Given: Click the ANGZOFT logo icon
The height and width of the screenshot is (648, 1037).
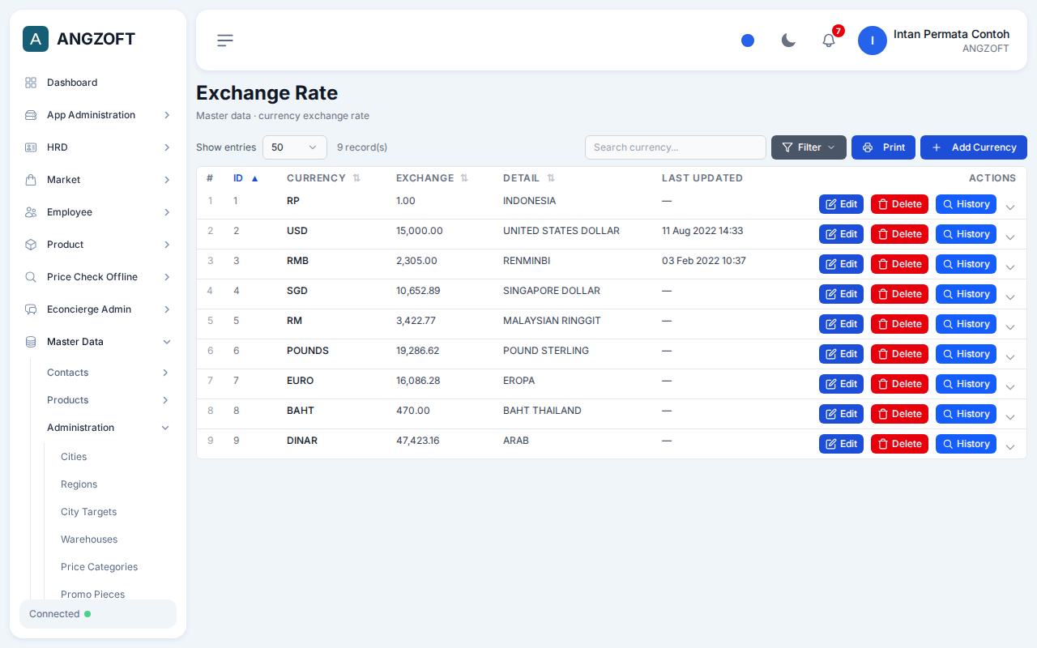Looking at the screenshot, I should [x=36, y=39].
